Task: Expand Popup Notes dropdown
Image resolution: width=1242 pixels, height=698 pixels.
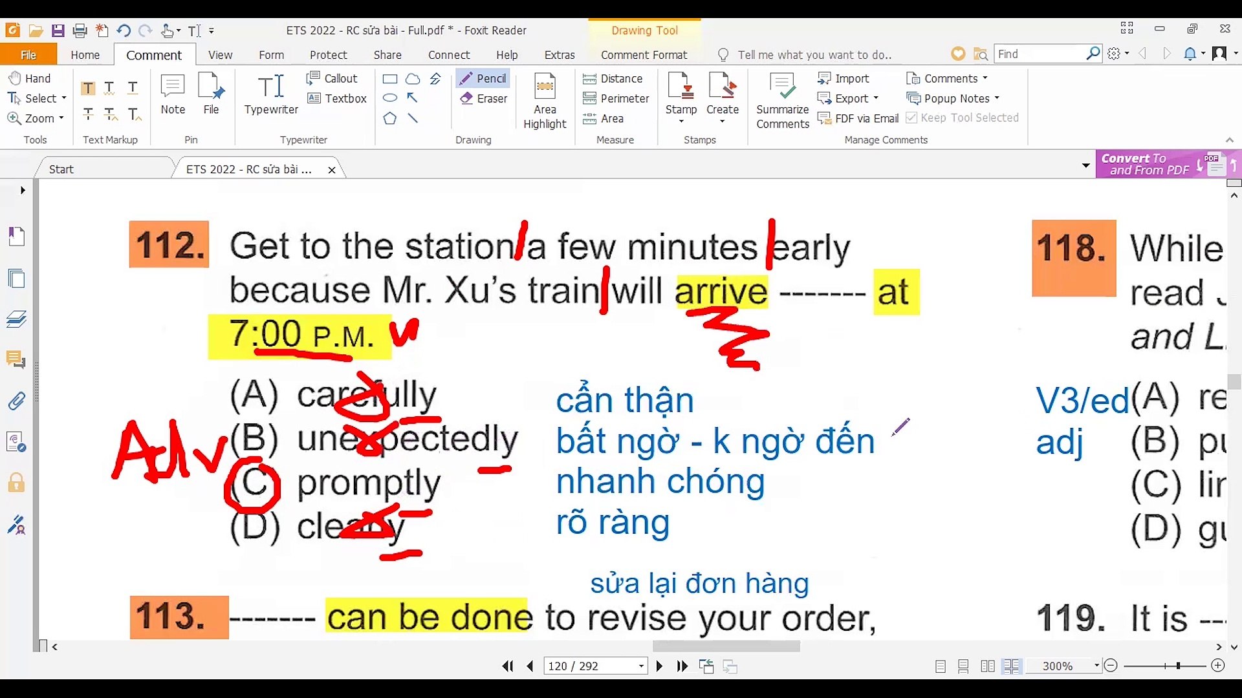Action: click(x=997, y=98)
